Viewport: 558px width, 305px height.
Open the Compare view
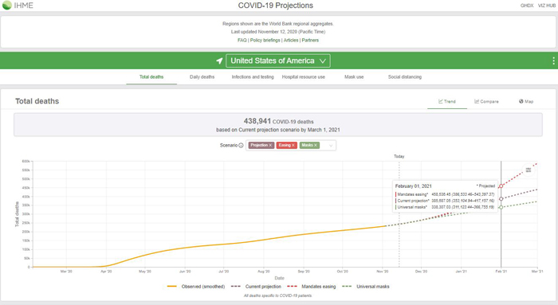point(486,101)
